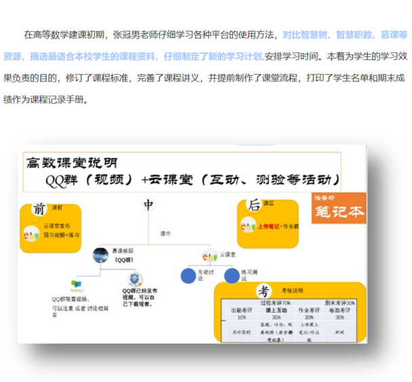Click the 预习视频+练习 text
Screen dimensions: 412x382
[x=62, y=235]
